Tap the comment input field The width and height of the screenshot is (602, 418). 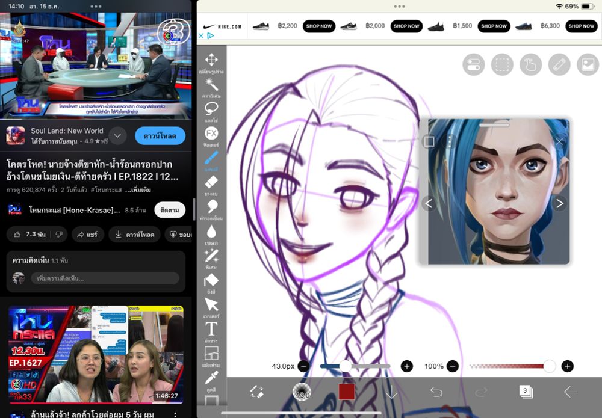pyautogui.click(x=105, y=278)
